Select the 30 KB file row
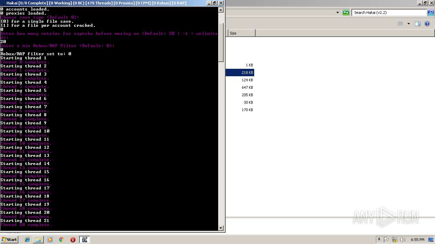Image resolution: width=435 pixels, height=244 pixels. click(240, 102)
